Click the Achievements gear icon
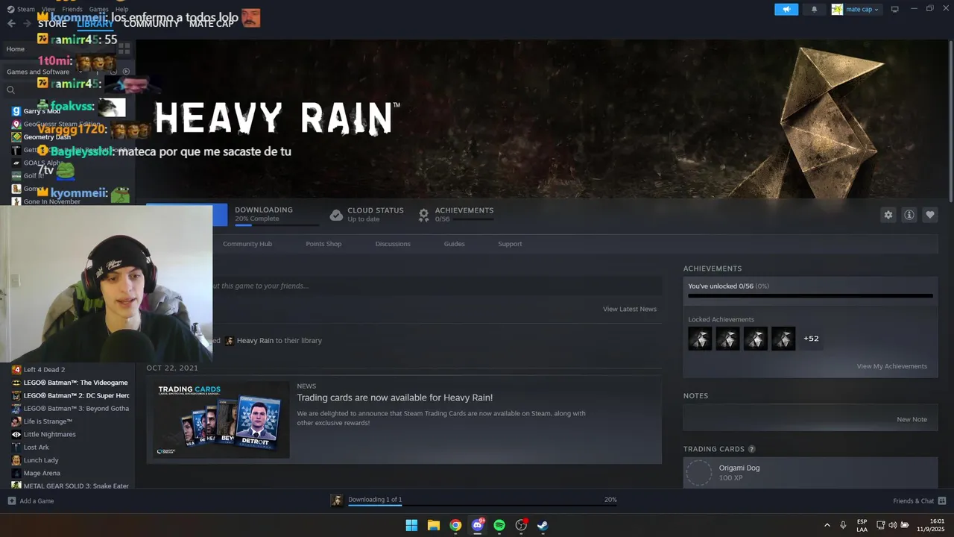 423,215
